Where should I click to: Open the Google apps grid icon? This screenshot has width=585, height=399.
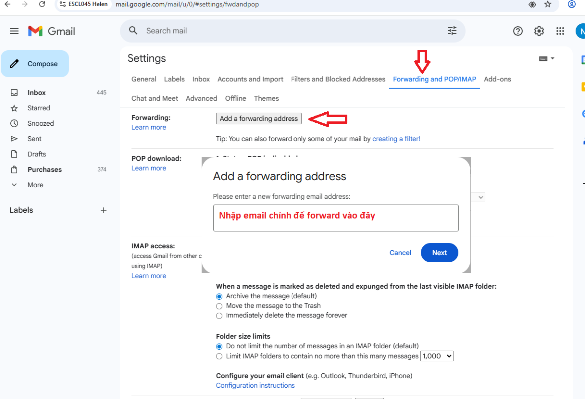560,31
